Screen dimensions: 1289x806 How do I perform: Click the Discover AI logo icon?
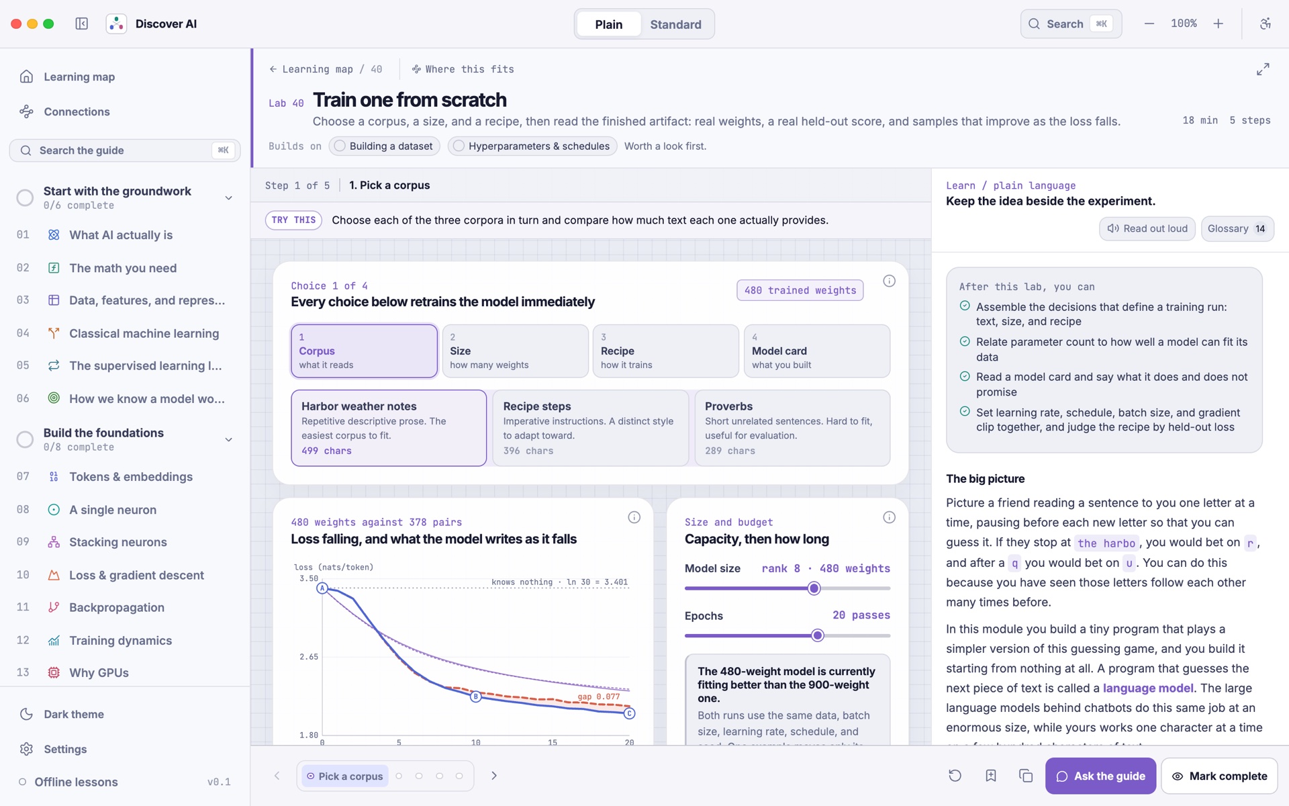point(116,24)
